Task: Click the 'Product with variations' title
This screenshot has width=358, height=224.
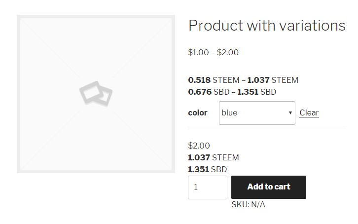Action: (x=267, y=26)
